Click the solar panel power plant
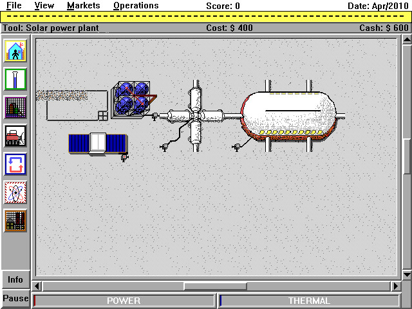Image resolution: width=412 pixels, height=309 pixels. tap(98, 144)
